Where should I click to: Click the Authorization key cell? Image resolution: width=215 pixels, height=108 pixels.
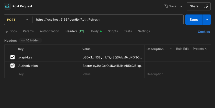pos(48,66)
